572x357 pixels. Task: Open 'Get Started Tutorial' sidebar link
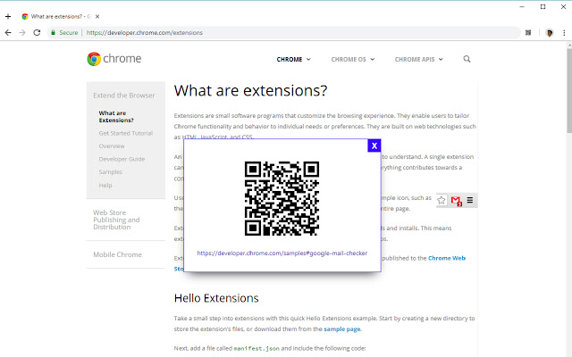(x=126, y=133)
